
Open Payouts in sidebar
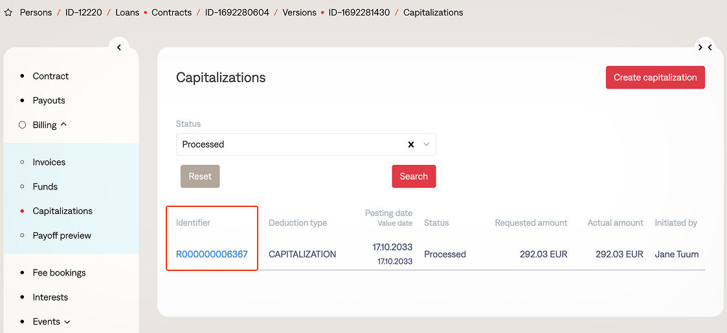point(49,101)
